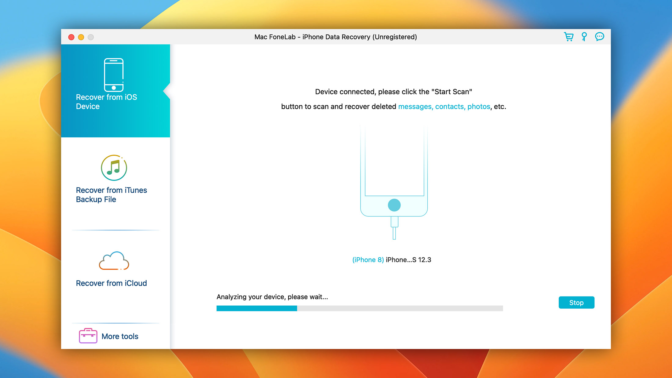Viewport: 672px width, 378px height.
Task: Click the window title Mac FoneLab text
Action: [x=335, y=37]
